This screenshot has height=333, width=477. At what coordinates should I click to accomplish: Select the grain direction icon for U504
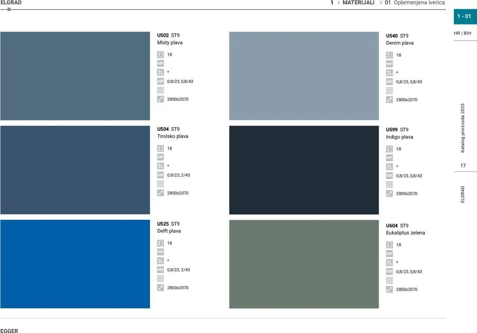(x=160, y=166)
